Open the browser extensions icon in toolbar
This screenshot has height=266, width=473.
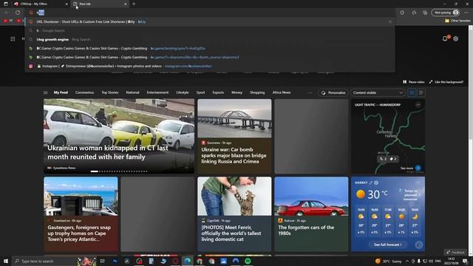pos(402,13)
